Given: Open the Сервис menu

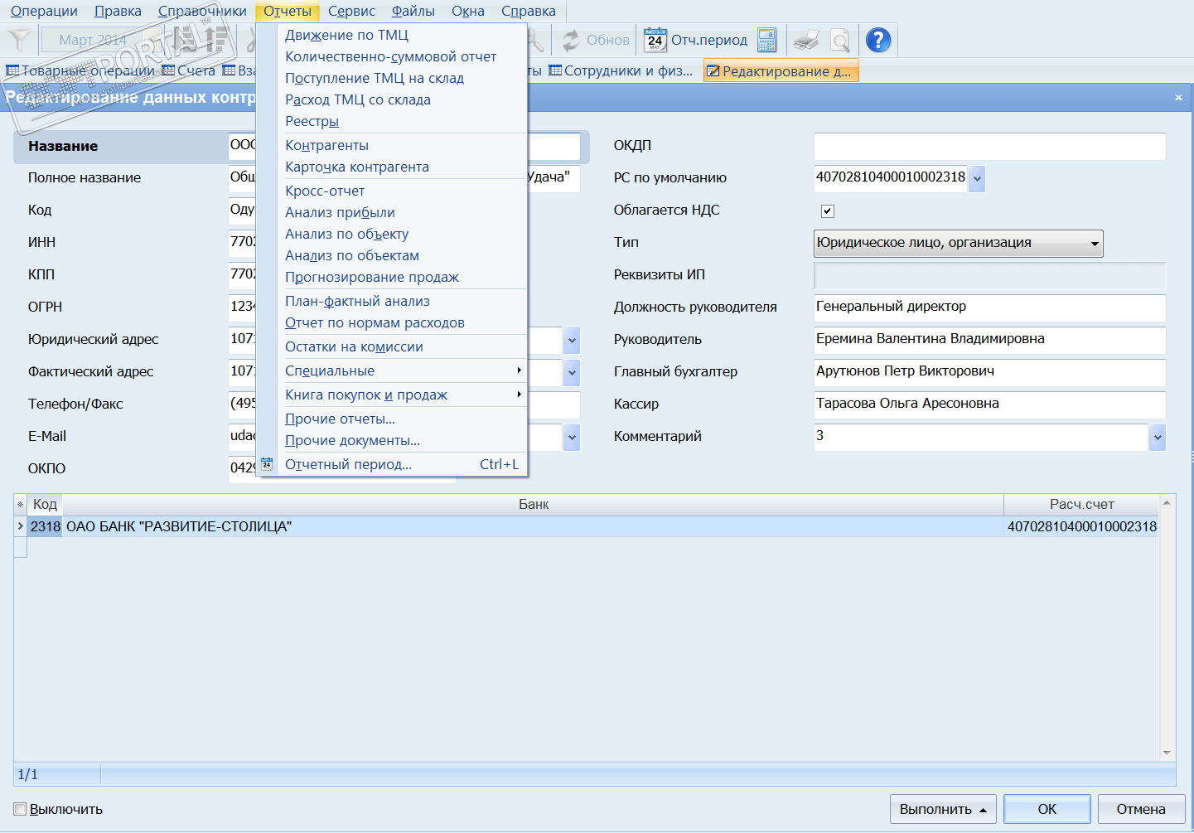Looking at the screenshot, I should (351, 11).
